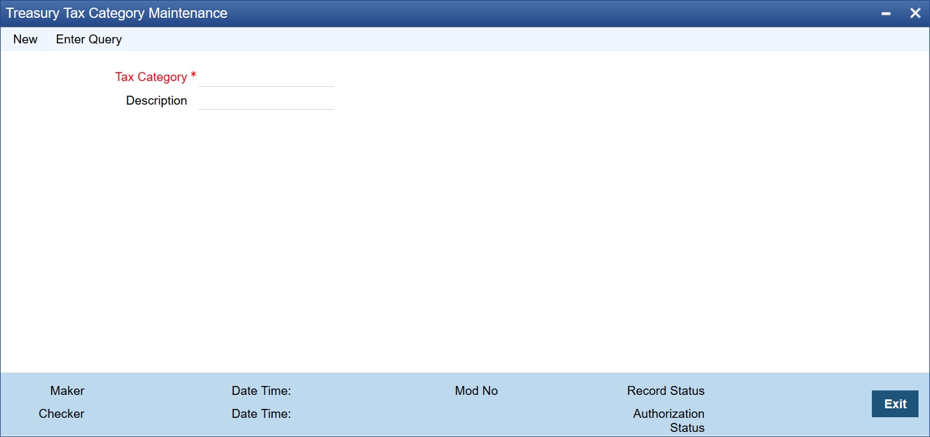Minimize the Treasury Tax Category Maintenance window
The image size is (930, 437).
[x=887, y=13]
